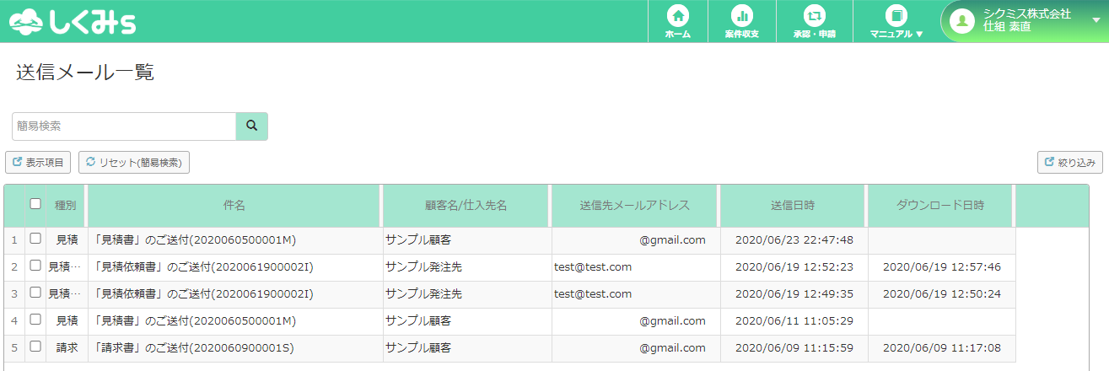Open 「見積書」のご送付 subject in row 4
The height and width of the screenshot is (371, 1109).
pos(194,320)
